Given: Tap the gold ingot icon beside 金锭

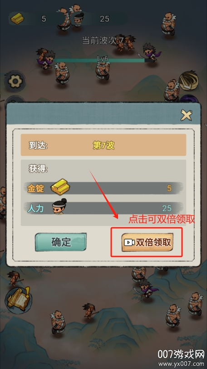Looking at the screenshot, I should pyautogui.click(x=60, y=187).
